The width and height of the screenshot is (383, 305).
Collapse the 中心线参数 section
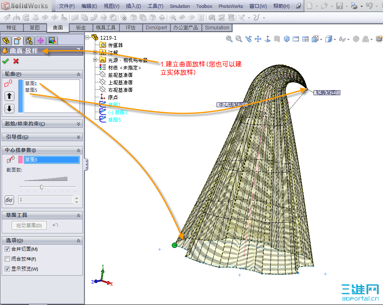(78, 150)
